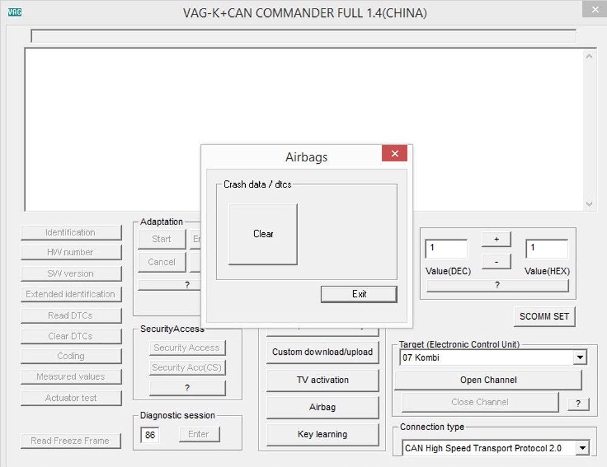Image resolution: width=607 pixels, height=467 pixels.
Task: Focus the Value(DEC) input field
Action: click(x=446, y=249)
